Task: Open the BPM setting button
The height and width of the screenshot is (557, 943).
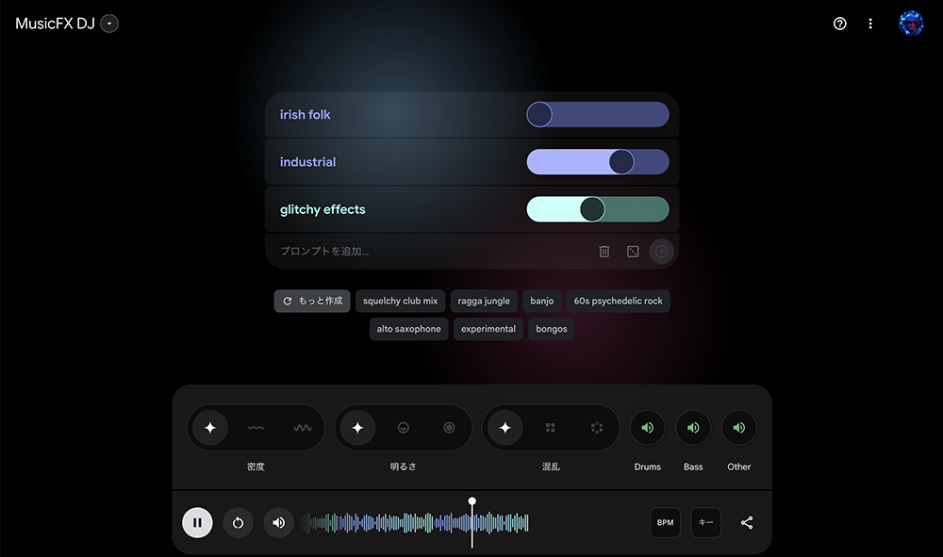Action: click(665, 523)
